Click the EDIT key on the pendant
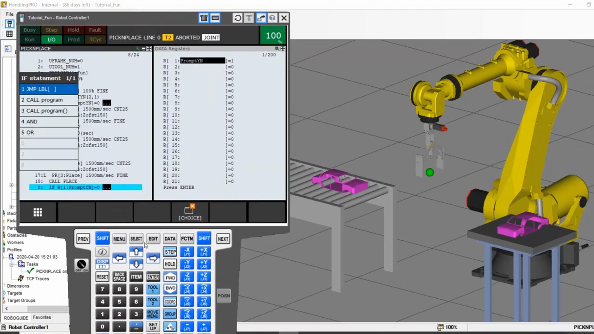Image resolution: width=594 pixels, height=334 pixels. (153, 239)
